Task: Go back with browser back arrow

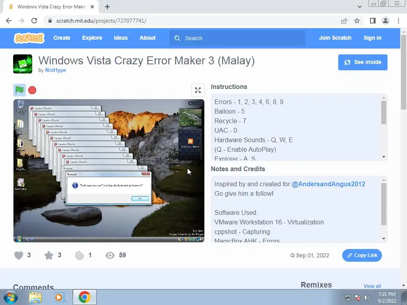Action: coord(9,21)
